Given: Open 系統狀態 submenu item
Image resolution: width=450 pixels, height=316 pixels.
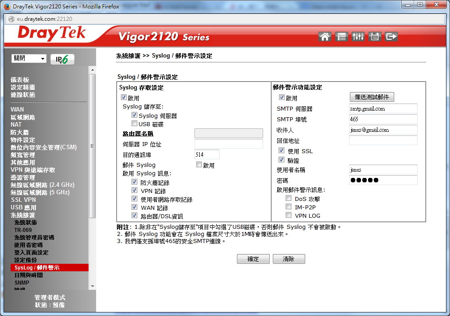Looking at the screenshot, I should [26, 223].
